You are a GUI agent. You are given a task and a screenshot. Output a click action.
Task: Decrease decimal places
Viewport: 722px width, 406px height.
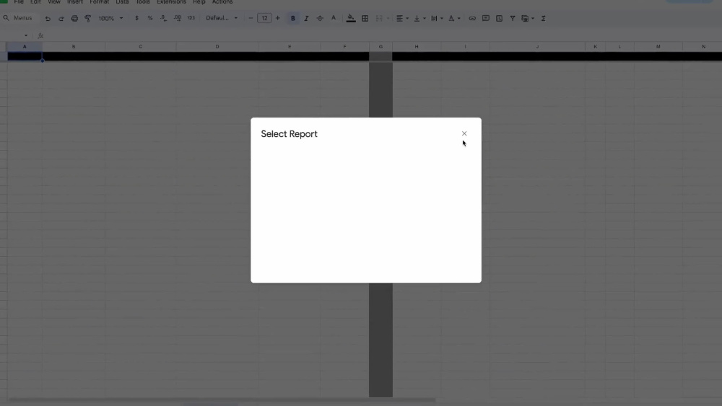click(x=163, y=19)
